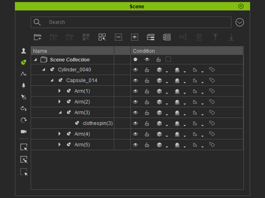Select the tree filter icon in sidebar
265x198 pixels.
[24, 85]
